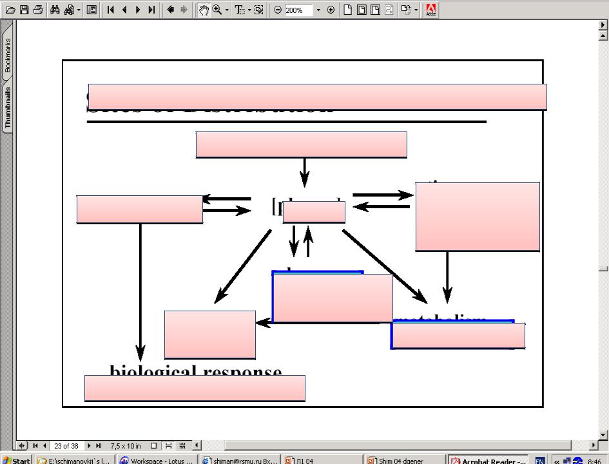
Task: Click the document pane menu arrow above scrollbar
Action: tap(603, 24)
